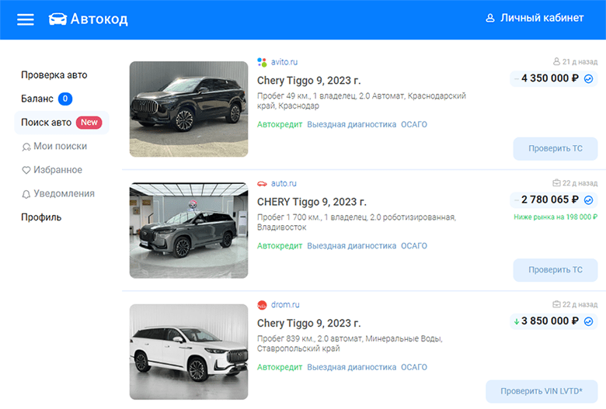This screenshot has width=606, height=409.
Task: Go to Проверка авто section
Action: [x=54, y=75]
